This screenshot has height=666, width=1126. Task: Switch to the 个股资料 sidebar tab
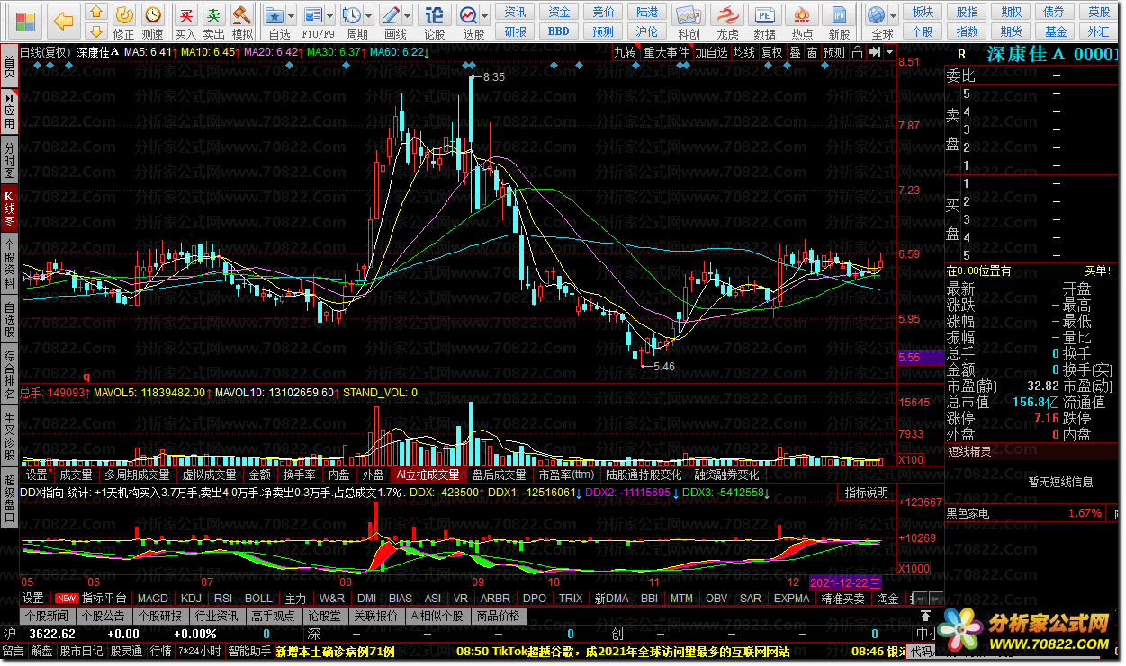(9, 262)
